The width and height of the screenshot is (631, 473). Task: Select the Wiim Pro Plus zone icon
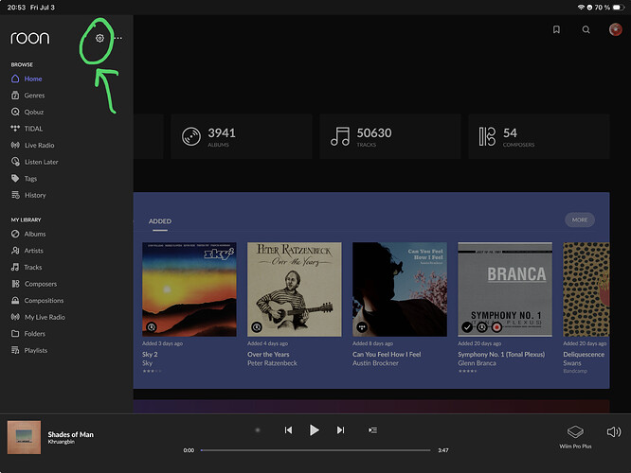tap(575, 432)
